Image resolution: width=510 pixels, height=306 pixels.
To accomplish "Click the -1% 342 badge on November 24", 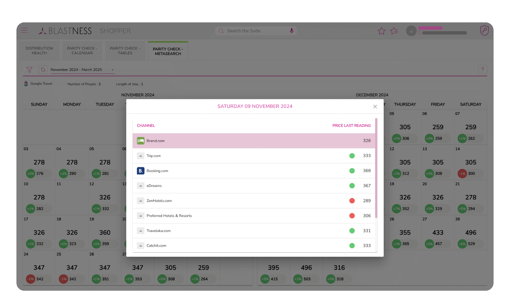I will click(39, 279).
